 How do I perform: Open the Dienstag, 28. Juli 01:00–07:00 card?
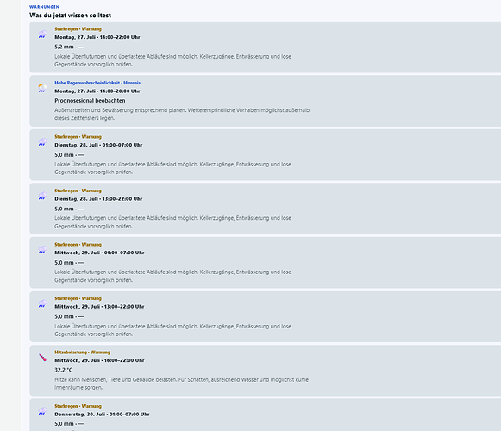[x=266, y=155]
